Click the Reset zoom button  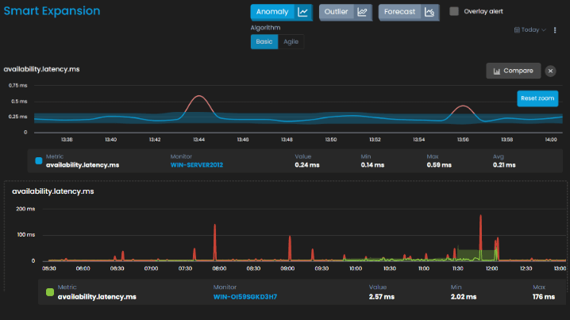537,98
